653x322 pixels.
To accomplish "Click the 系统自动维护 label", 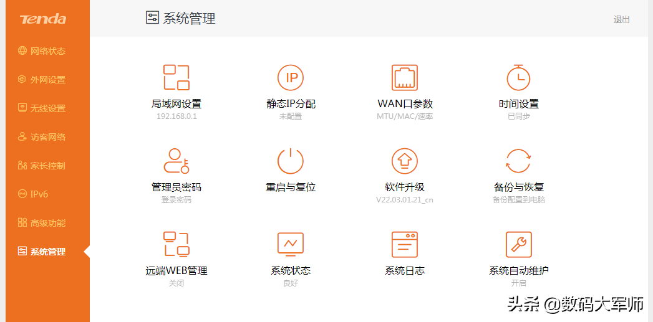I will pyautogui.click(x=518, y=271).
